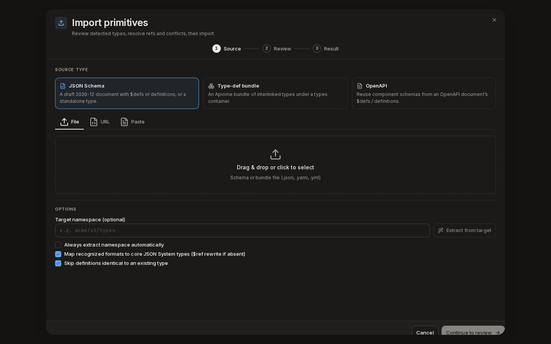Click the upload arrow icon in drop zone
The height and width of the screenshot is (344, 551).
click(275, 154)
